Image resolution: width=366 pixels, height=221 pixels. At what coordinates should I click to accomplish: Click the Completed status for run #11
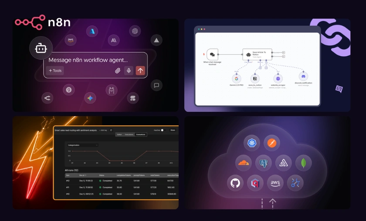click(x=106, y=187)
